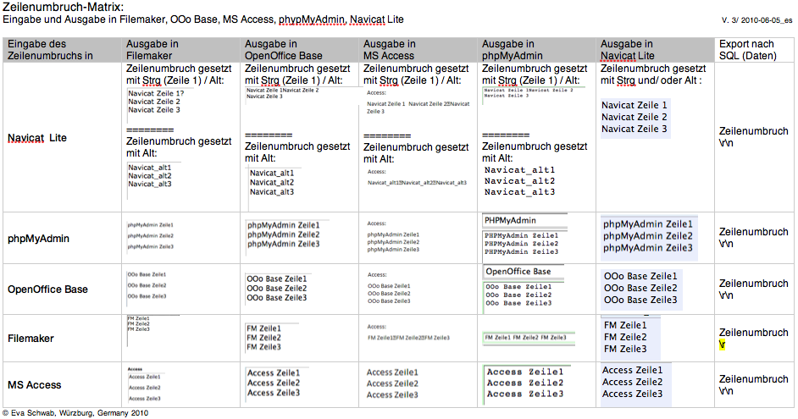Click "Zeilenumbruch gesetzt mit Strg und/ oder Alt :" text
Screen dimensions: 798x419
[x=653, y=74]
